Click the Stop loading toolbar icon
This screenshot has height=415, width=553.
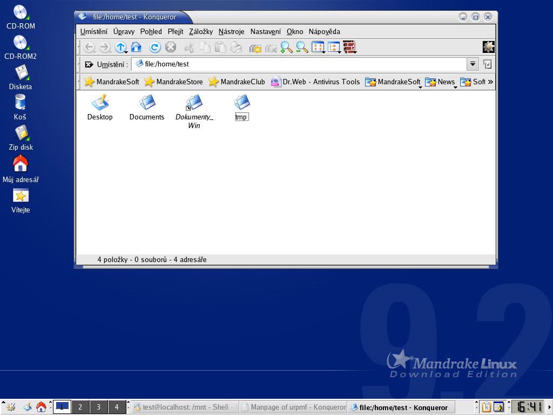[170, 47]
